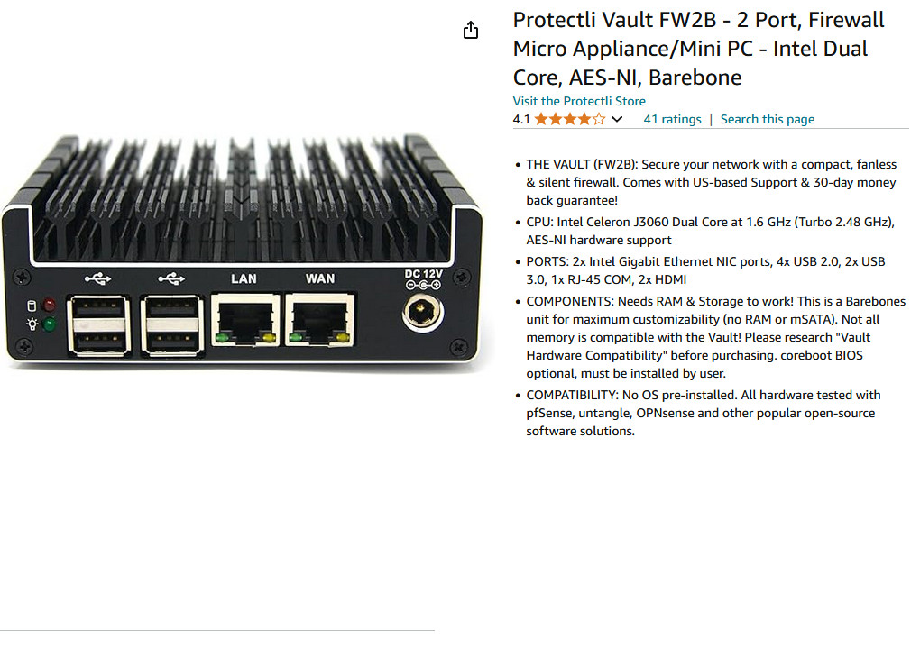Click the 4.1 rating number
This screenshot has width=920, height=657.
pos(521,119)
